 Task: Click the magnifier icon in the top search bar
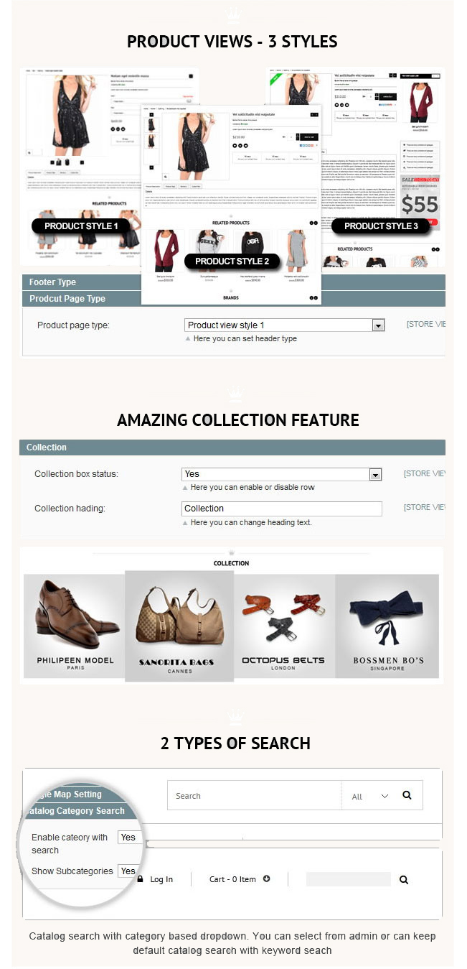coord(407,795)
